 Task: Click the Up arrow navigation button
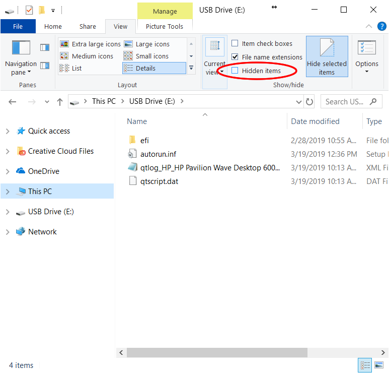(x=60, y=102)
